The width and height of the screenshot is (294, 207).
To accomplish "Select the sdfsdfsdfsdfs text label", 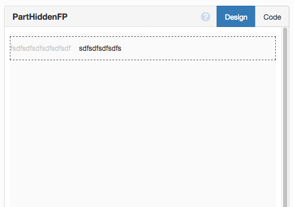I will tap(100, 48).
